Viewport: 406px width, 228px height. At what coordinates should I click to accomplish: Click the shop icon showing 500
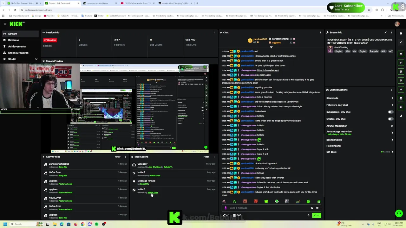(x=237, y=215)
